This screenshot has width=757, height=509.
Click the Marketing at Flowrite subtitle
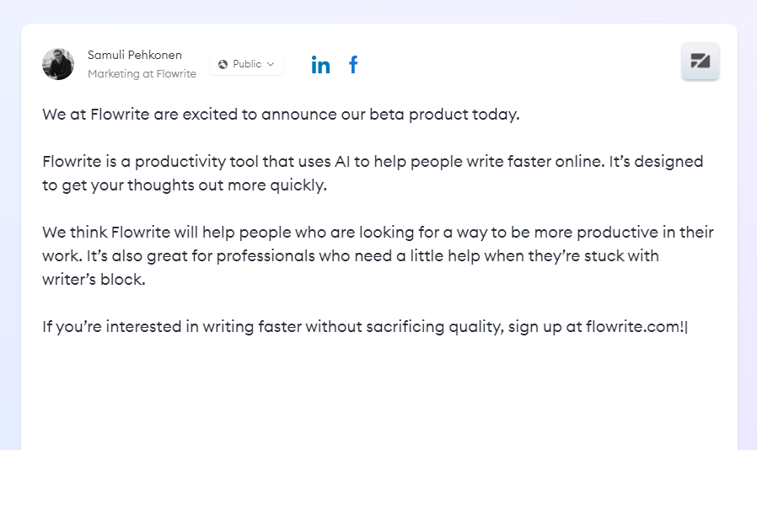click(x=142, y=74)
